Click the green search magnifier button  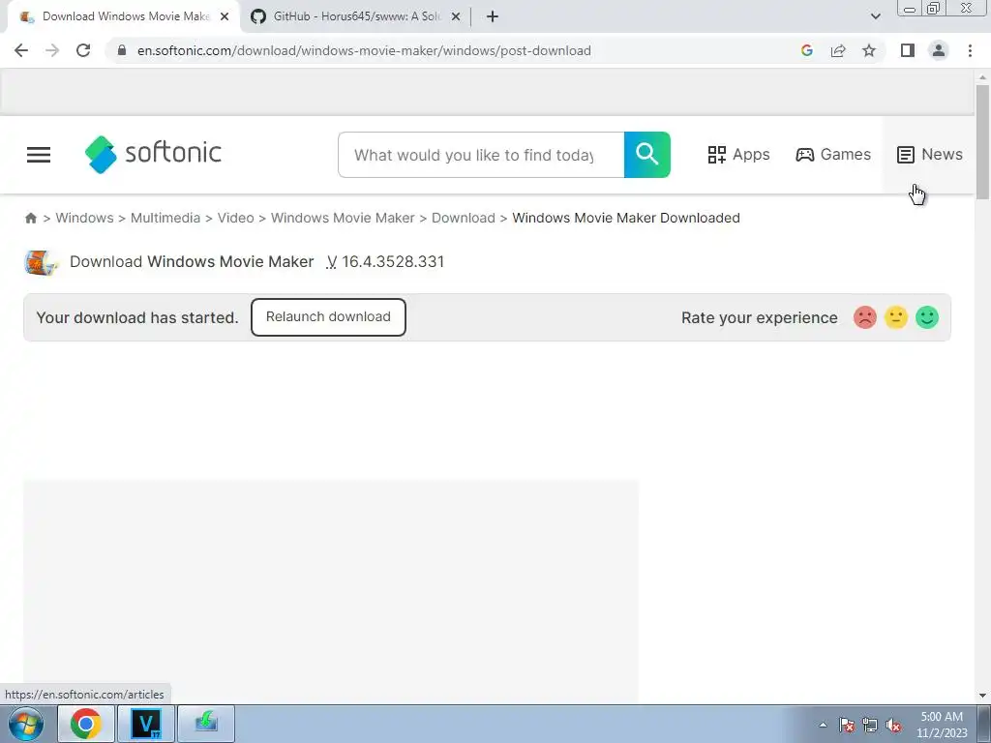(x=646, y=155)
